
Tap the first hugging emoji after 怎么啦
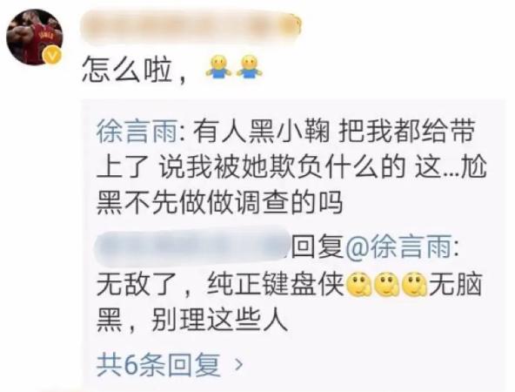(x=218, y=67)
